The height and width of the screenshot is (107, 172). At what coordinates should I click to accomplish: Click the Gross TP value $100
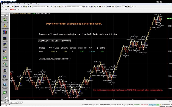(x=82, y=51)
